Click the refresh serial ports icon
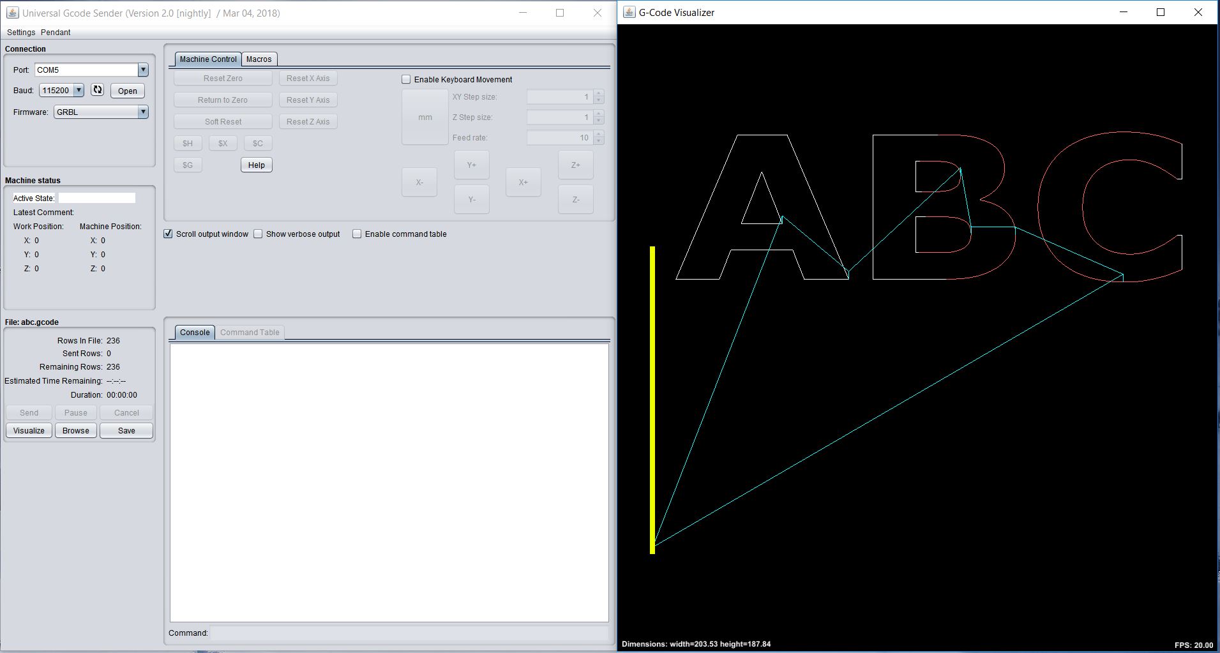 tap(97, 90)
